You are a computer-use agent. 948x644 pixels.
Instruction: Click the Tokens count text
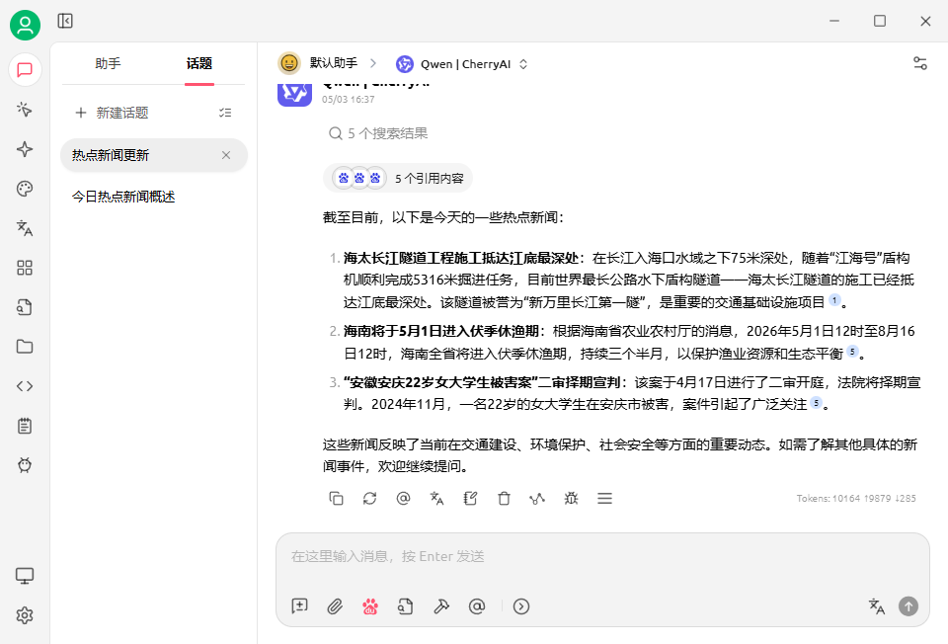tap(856, 498)
